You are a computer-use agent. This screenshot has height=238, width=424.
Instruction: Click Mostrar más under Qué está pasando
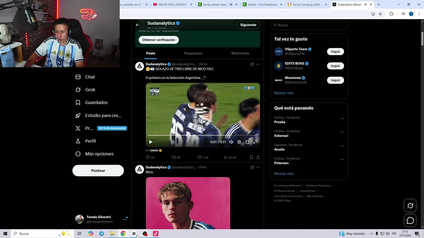pyautogui.click(x=284, y=174)
